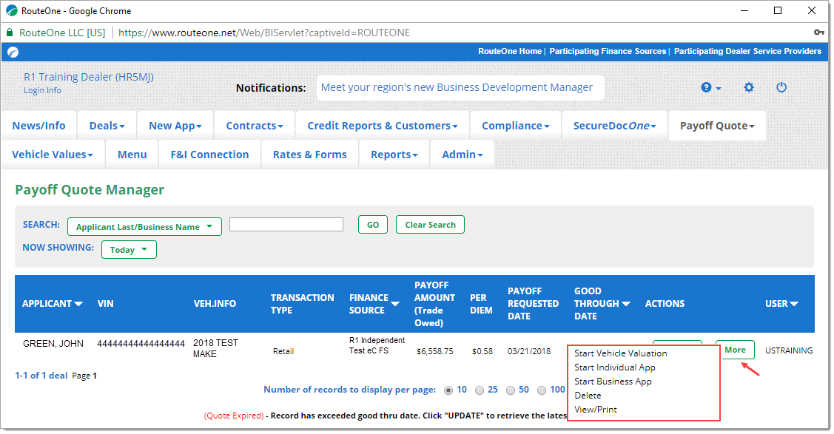Open the Today now-showing dropdown

[130, 250]
